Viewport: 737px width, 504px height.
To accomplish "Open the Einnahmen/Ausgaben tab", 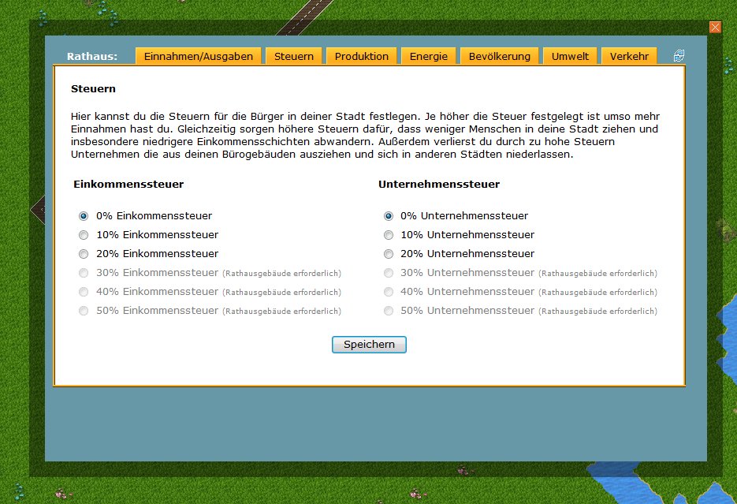I will pos(199,57).
